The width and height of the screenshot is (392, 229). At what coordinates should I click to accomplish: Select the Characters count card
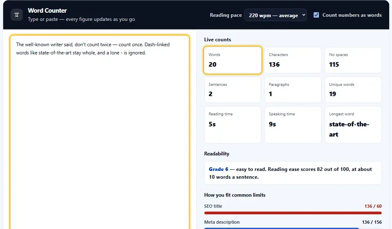click(293, 60)
